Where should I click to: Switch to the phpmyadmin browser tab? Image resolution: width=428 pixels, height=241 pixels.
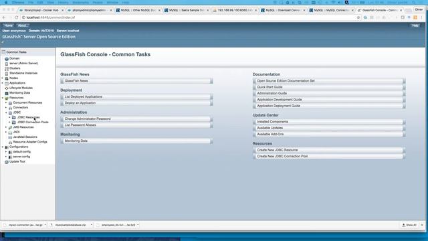click(x=90, y=10)
